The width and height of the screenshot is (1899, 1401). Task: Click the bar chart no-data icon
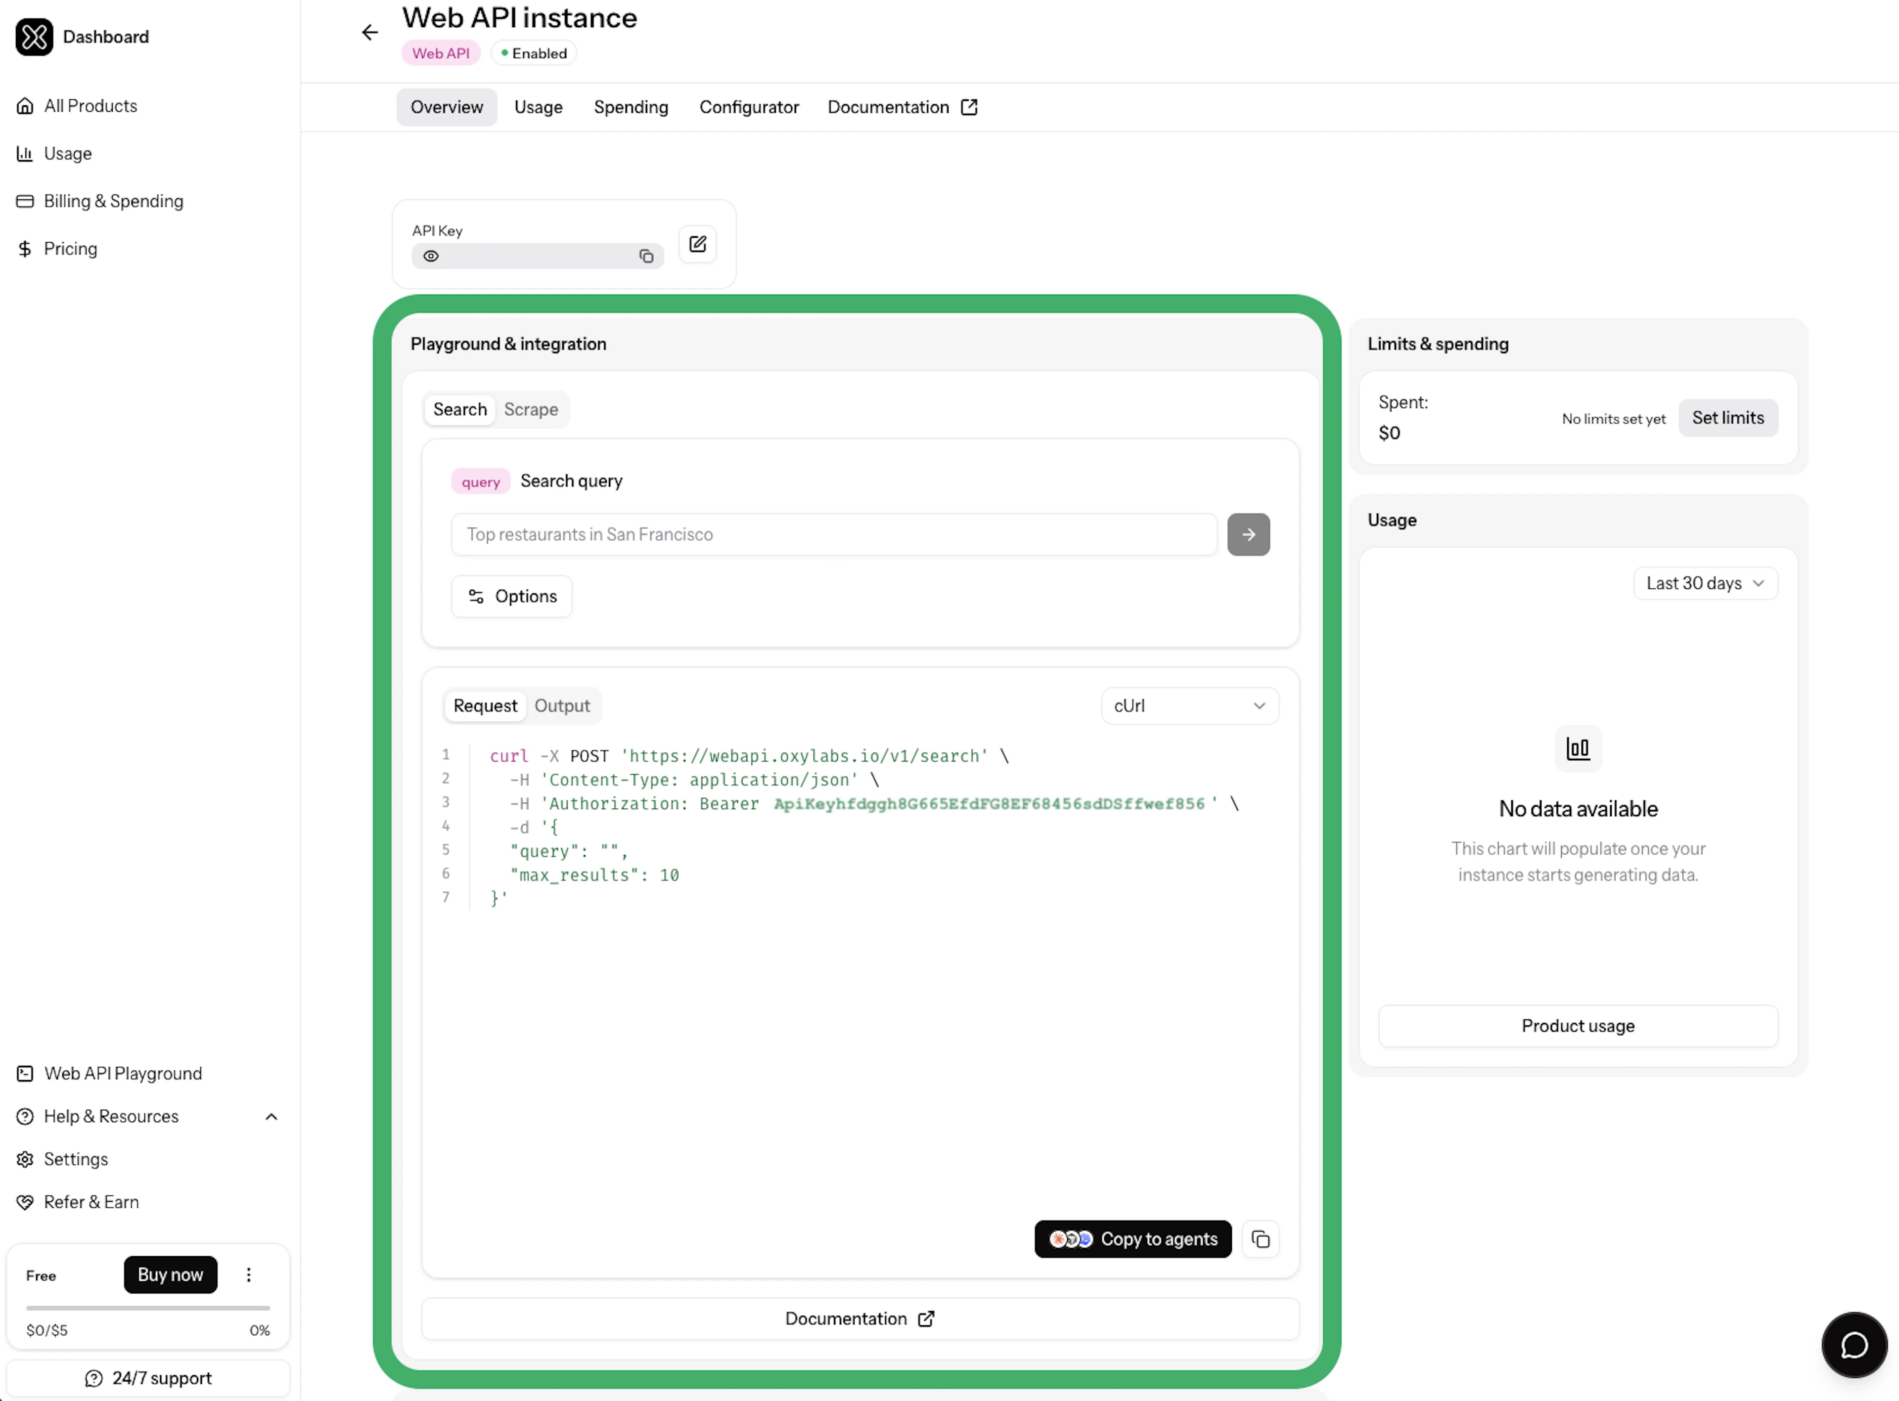pos(1578,748)
